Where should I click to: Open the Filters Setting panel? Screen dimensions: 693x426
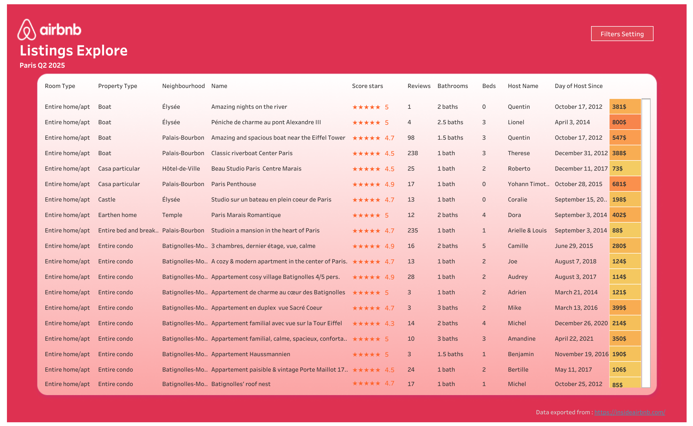(622, 34)
